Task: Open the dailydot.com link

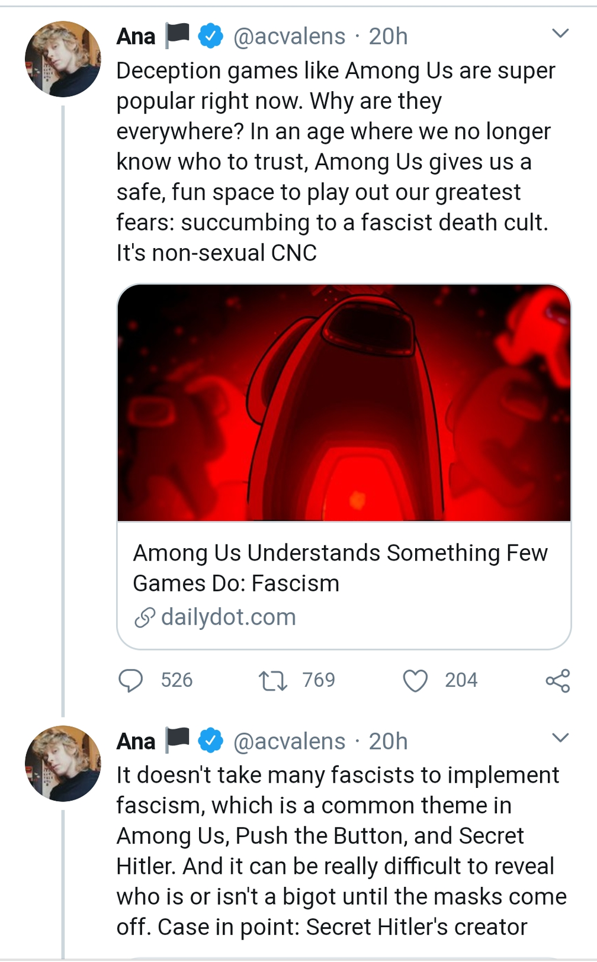Action: pos(228,617)
